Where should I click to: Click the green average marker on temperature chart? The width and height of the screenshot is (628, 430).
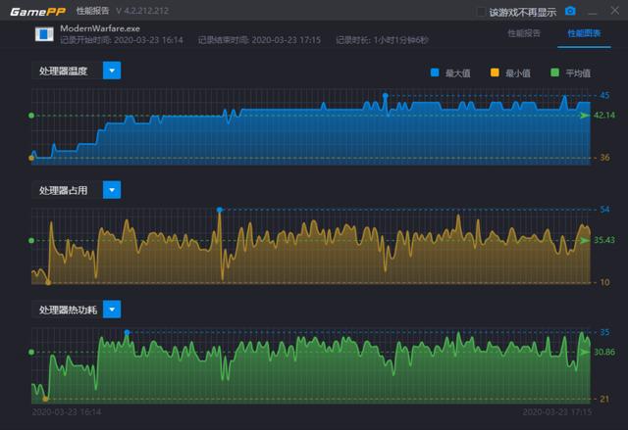31,116
